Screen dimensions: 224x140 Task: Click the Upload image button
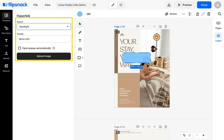pos(44,56)
